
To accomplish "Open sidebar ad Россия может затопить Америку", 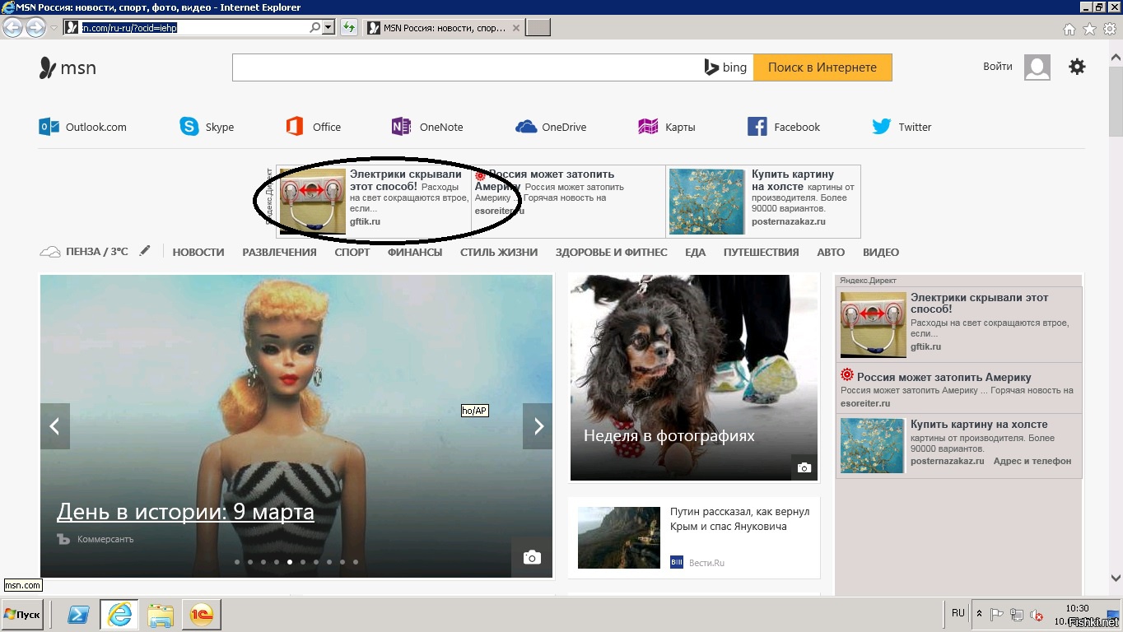I will coord(944,377).
